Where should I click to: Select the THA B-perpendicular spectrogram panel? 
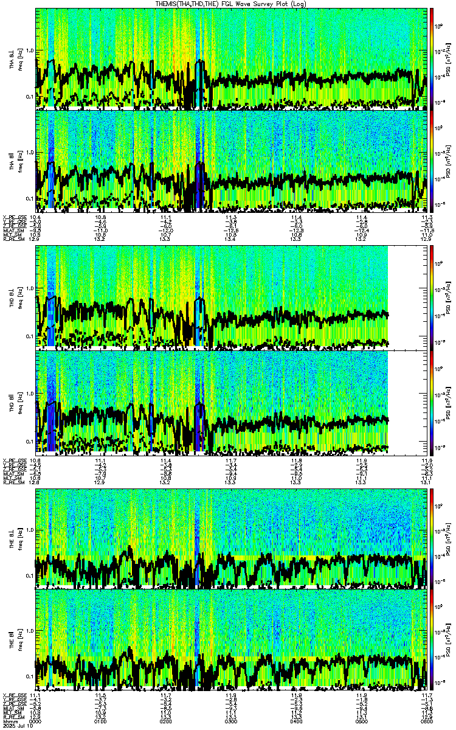click(x=232, y=58)
